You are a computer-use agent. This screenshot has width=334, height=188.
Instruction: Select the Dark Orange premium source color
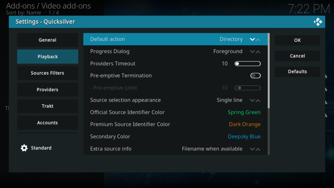click(x=245, y=124)
